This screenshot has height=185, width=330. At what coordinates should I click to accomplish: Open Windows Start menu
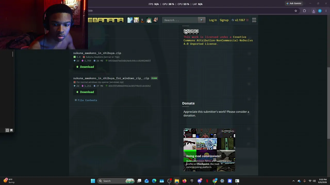point(93,181)
